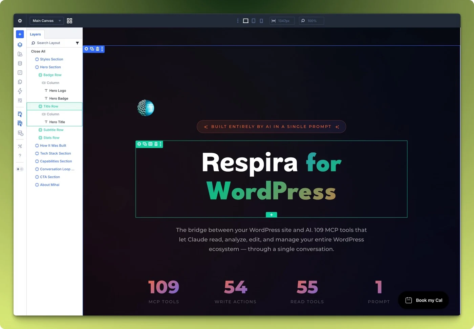Open the Main Canvas dropdown
Screen dimensions: 474x329
(x=46, y=21)
